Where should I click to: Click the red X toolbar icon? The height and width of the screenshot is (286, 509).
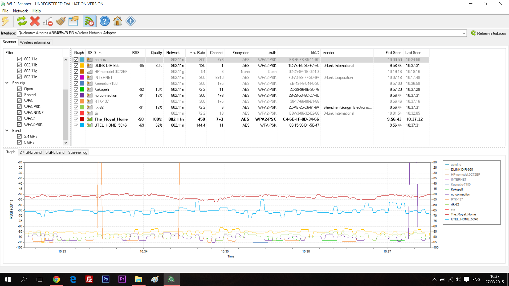(35, 21)
